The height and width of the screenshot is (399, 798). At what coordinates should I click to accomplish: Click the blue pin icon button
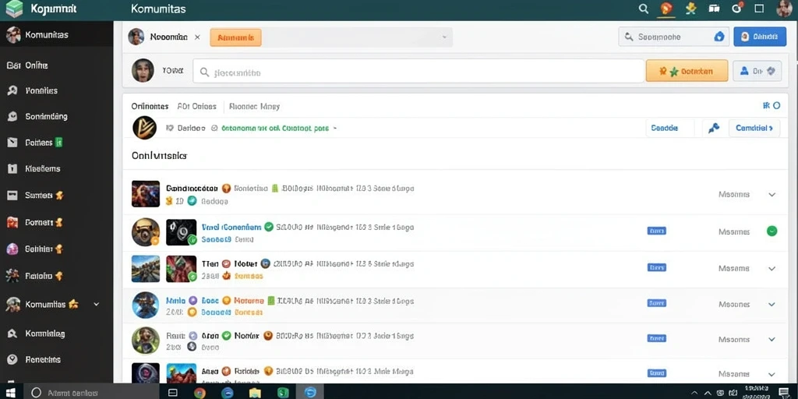714,129
